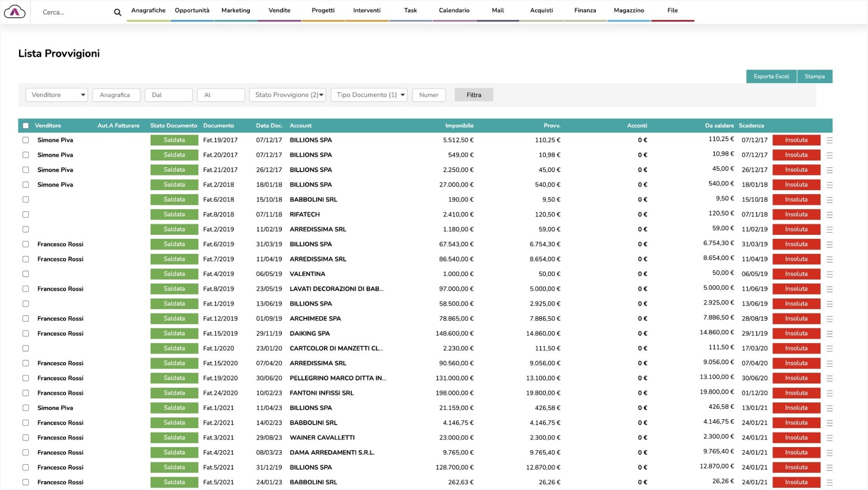
Task: Open row menu icon for Fat.24/2020
Action: [x=829, y=393]
